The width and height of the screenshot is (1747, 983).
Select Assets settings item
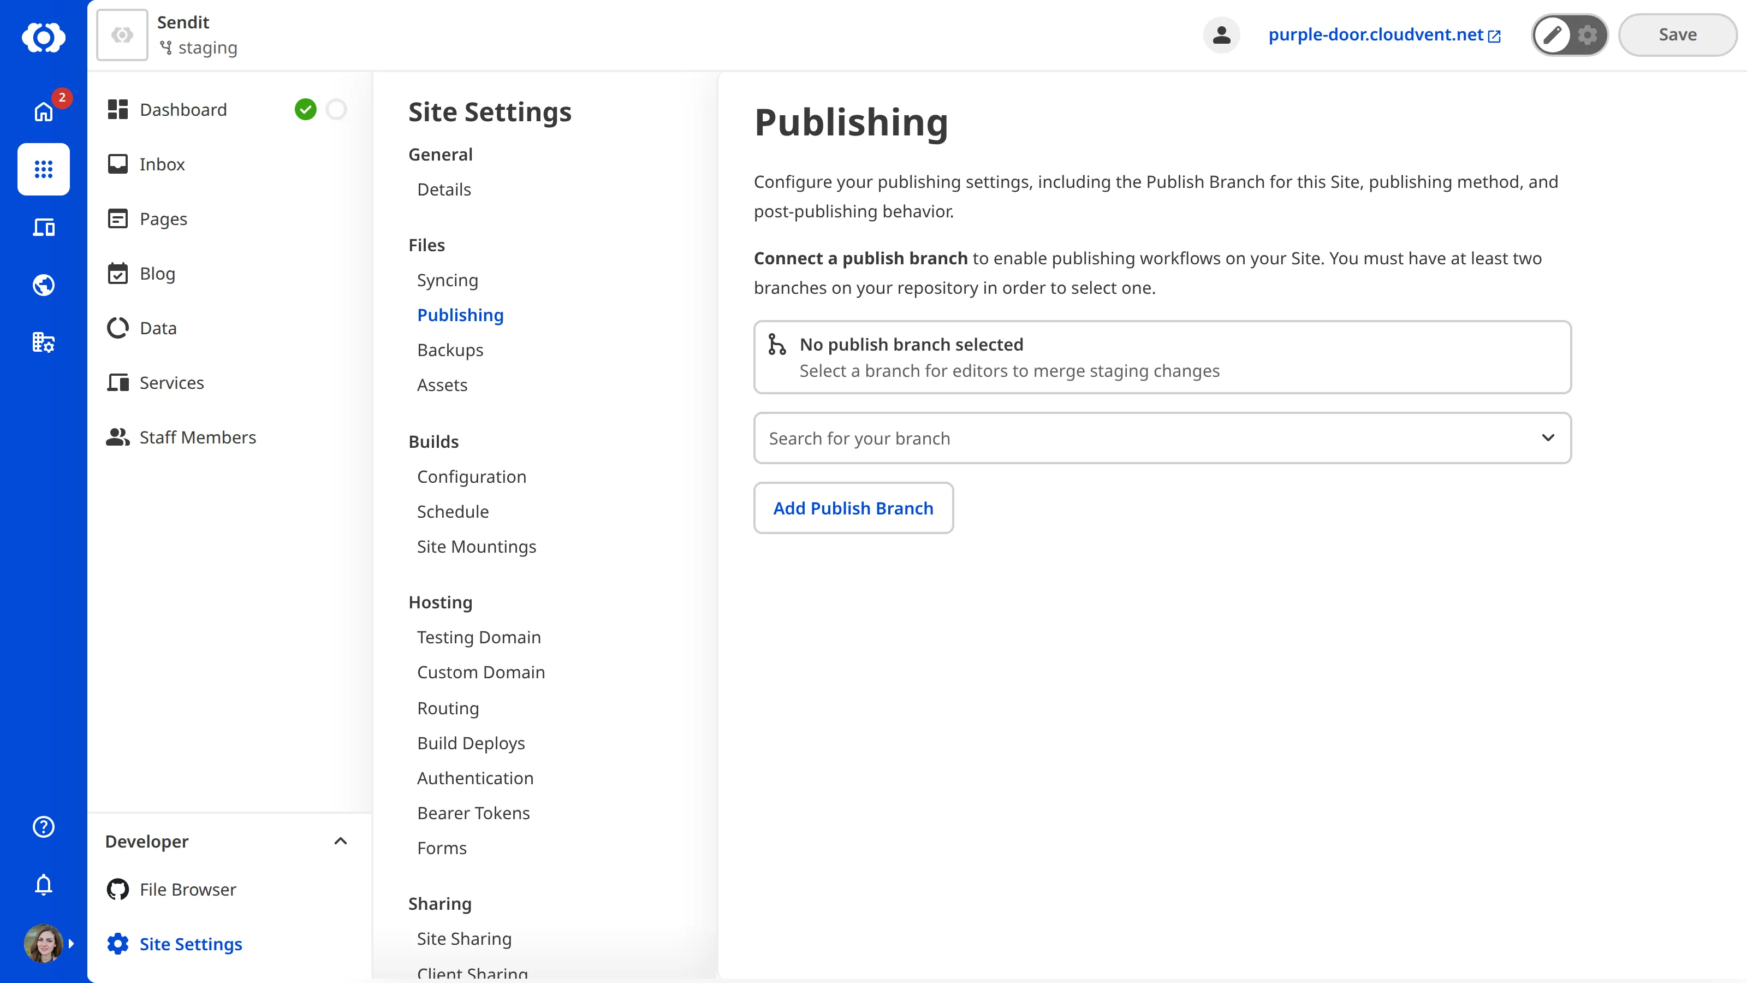pos(442,384)
